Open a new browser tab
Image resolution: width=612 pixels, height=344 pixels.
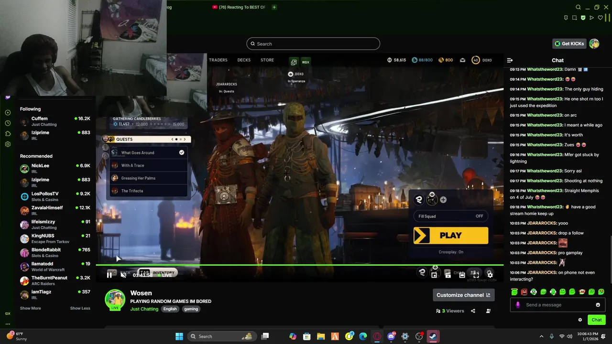point(274,7)
